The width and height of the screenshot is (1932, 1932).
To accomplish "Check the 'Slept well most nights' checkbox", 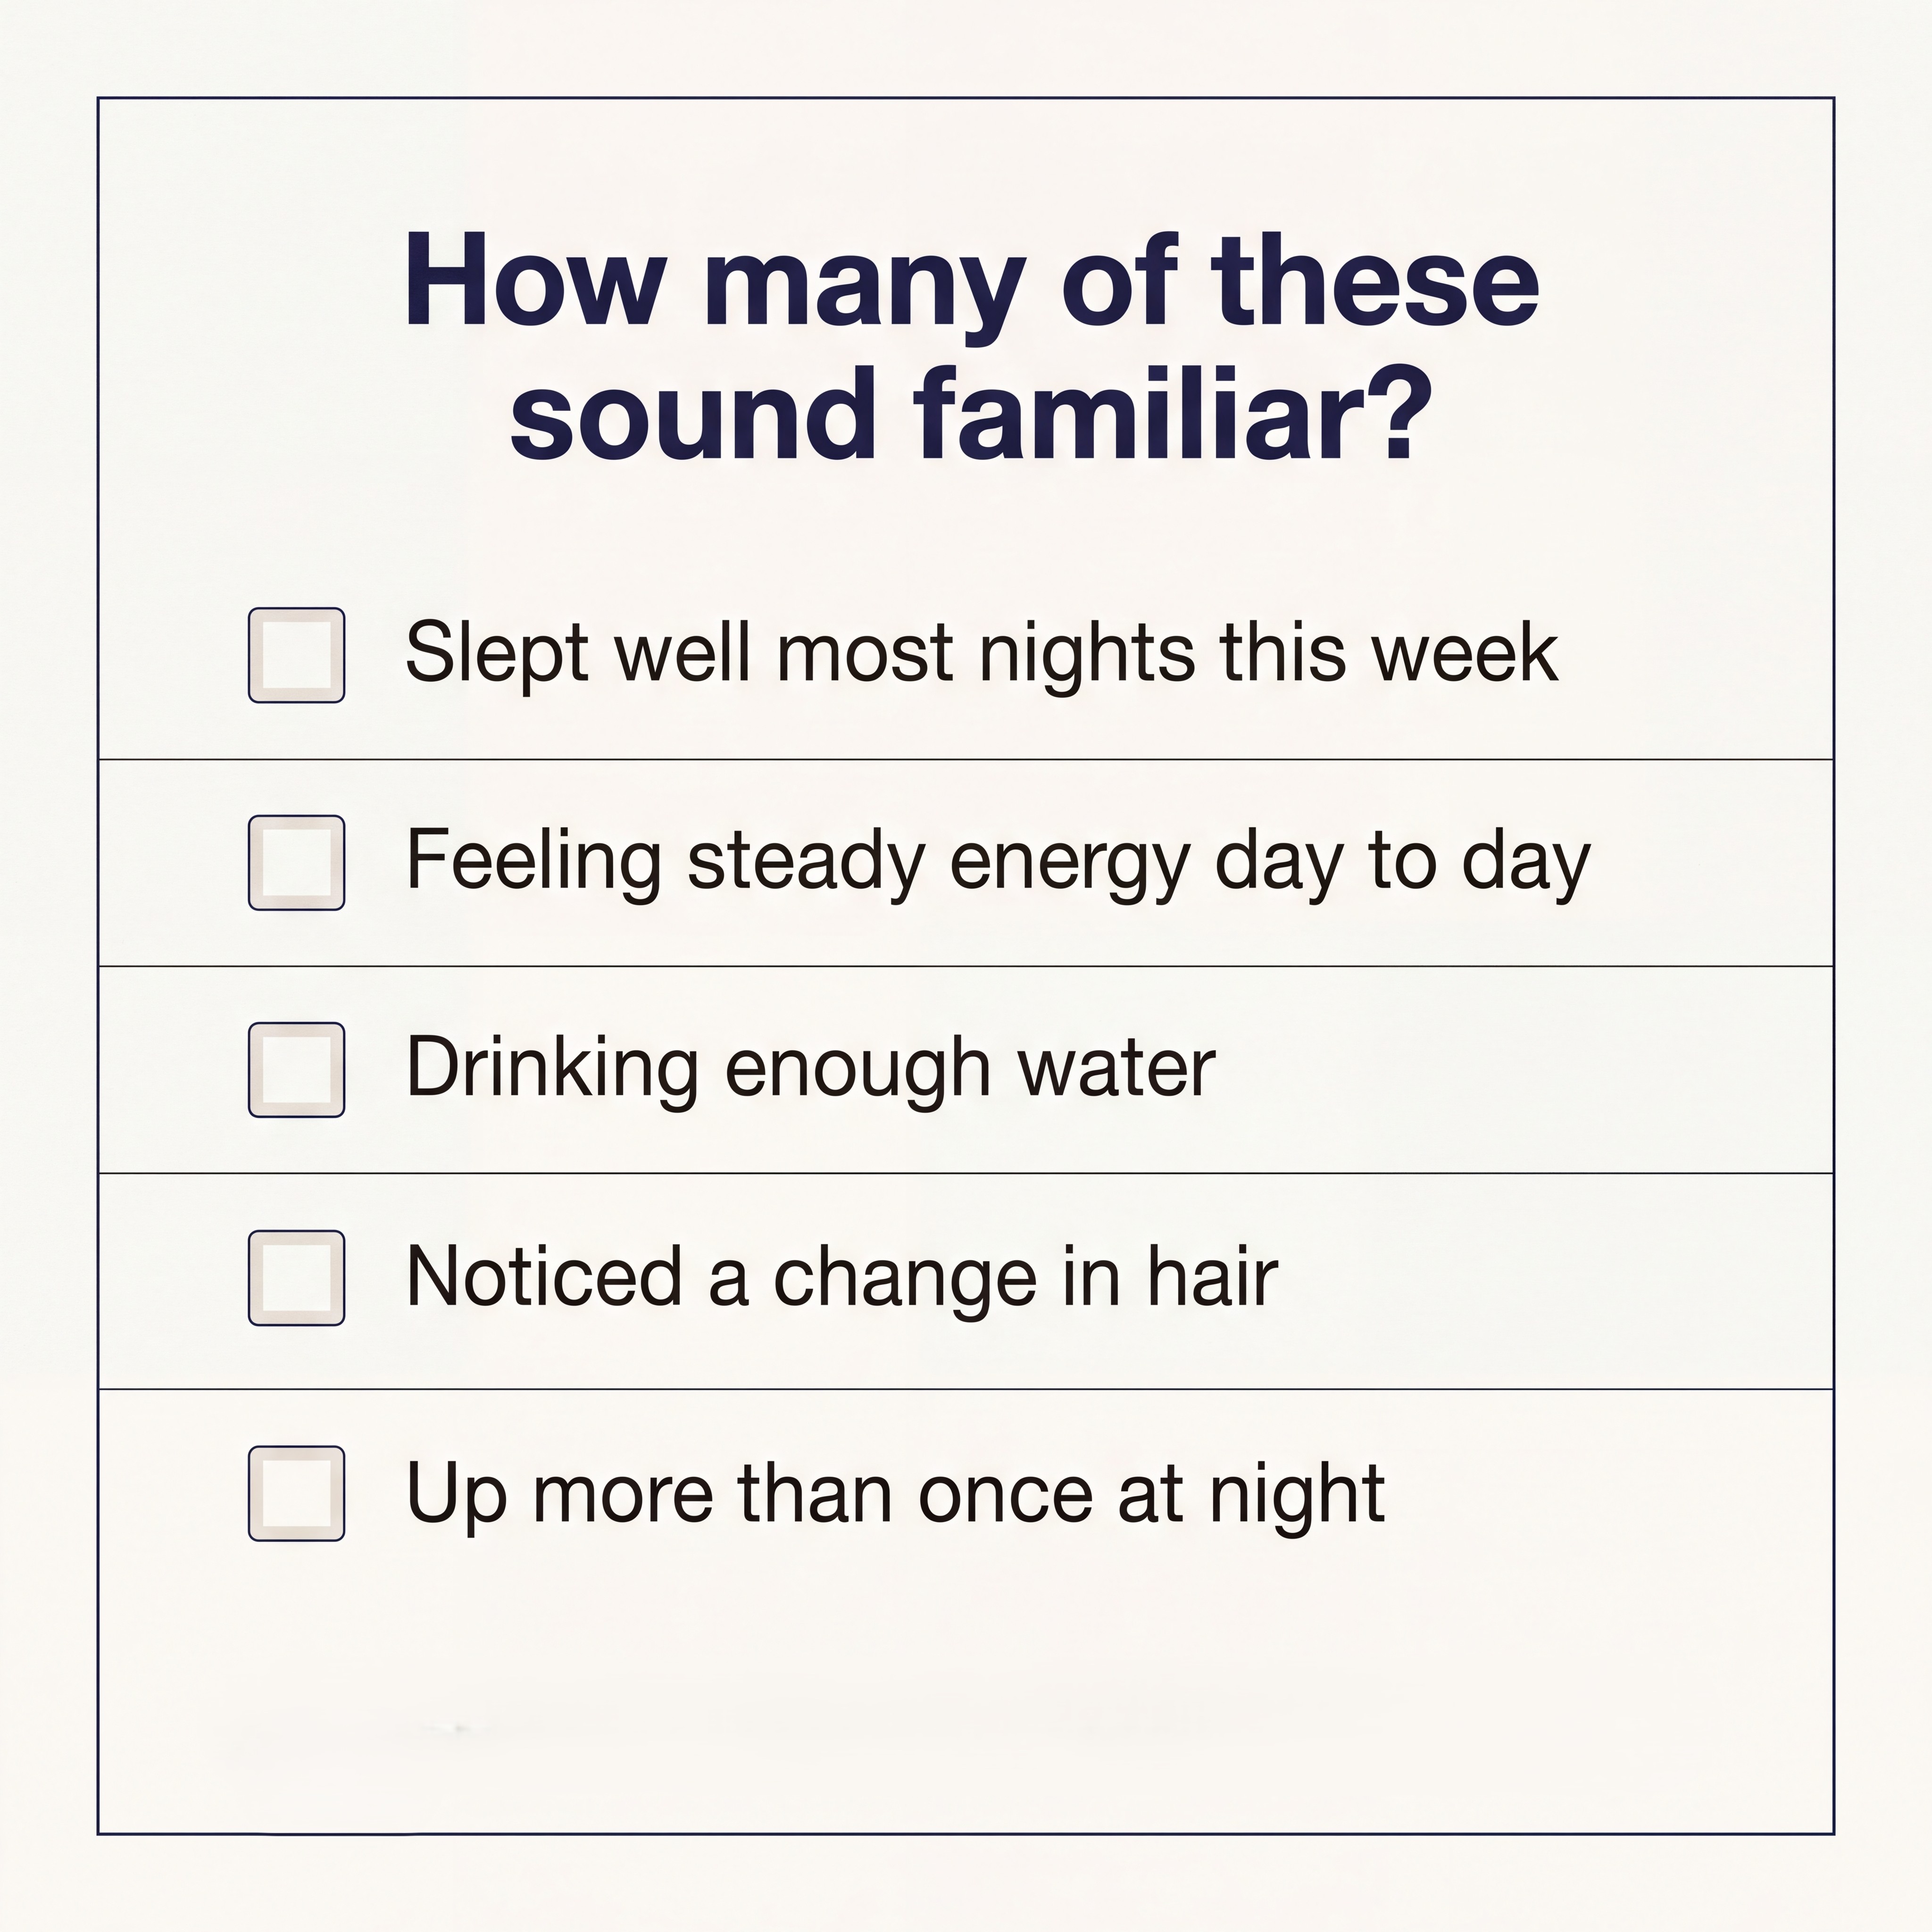I will tap(296, 655).
